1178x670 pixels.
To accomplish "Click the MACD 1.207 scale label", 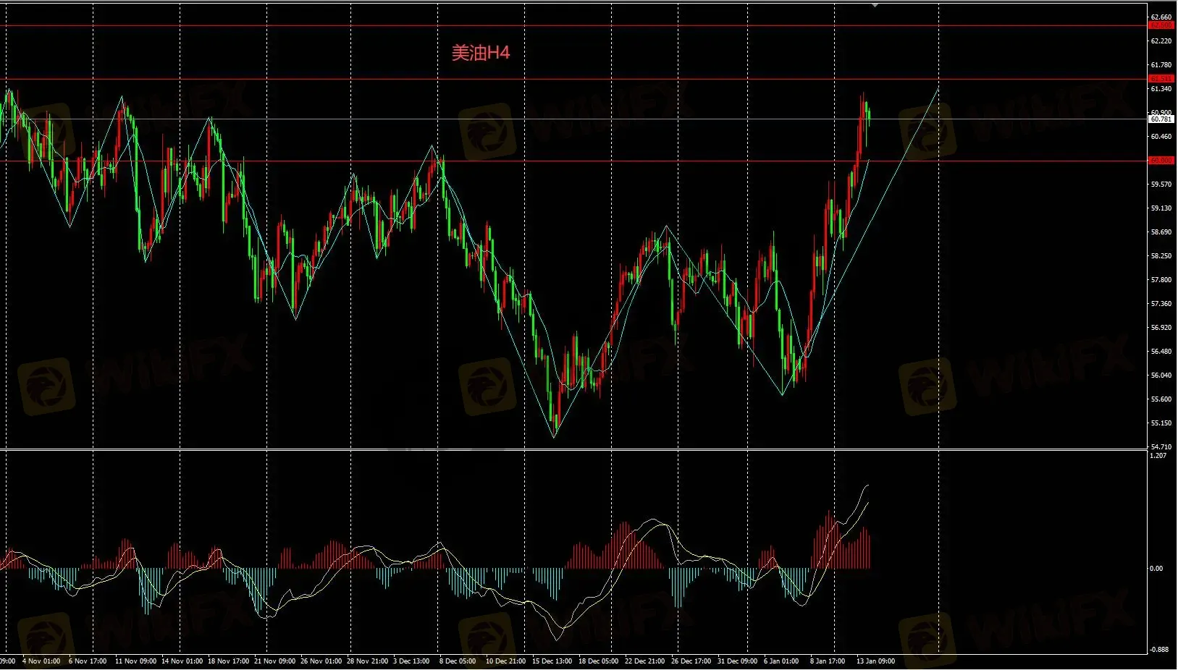I will [x=1158, y=456].
